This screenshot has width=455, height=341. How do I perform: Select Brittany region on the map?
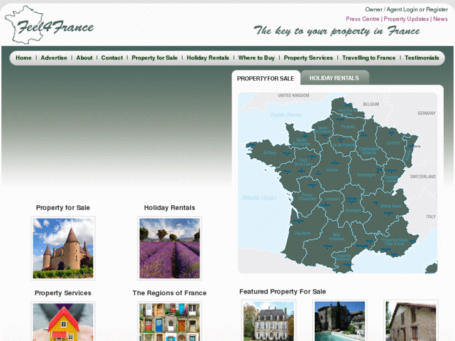(270, 153)
